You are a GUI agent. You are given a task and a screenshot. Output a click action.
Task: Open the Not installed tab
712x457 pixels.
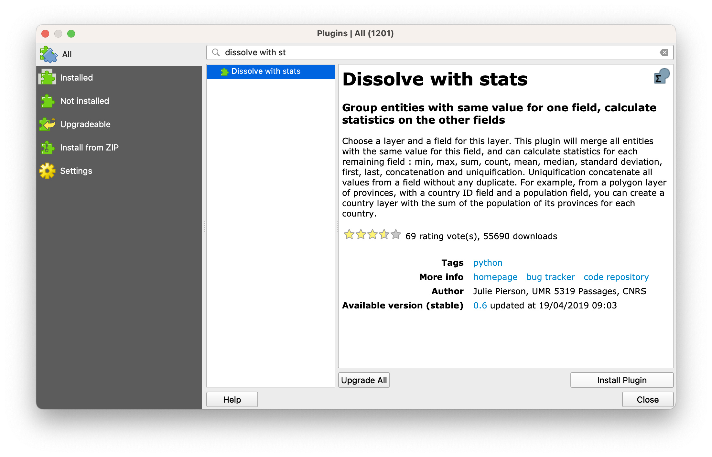[84, 101]
